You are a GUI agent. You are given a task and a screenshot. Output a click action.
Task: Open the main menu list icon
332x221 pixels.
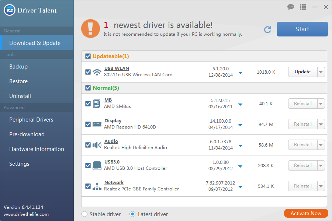pos(303,7)
